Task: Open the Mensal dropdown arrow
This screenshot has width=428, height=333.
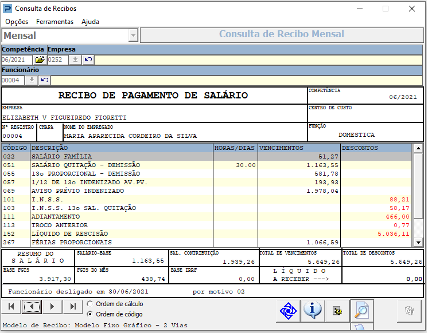Action: click(x=133, y=35)
